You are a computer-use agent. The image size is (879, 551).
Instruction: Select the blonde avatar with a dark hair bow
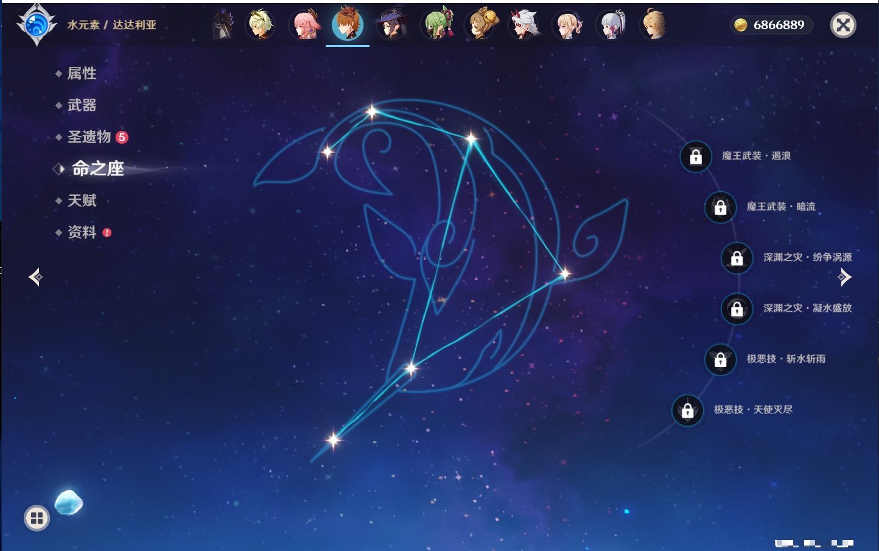[567, 25]
